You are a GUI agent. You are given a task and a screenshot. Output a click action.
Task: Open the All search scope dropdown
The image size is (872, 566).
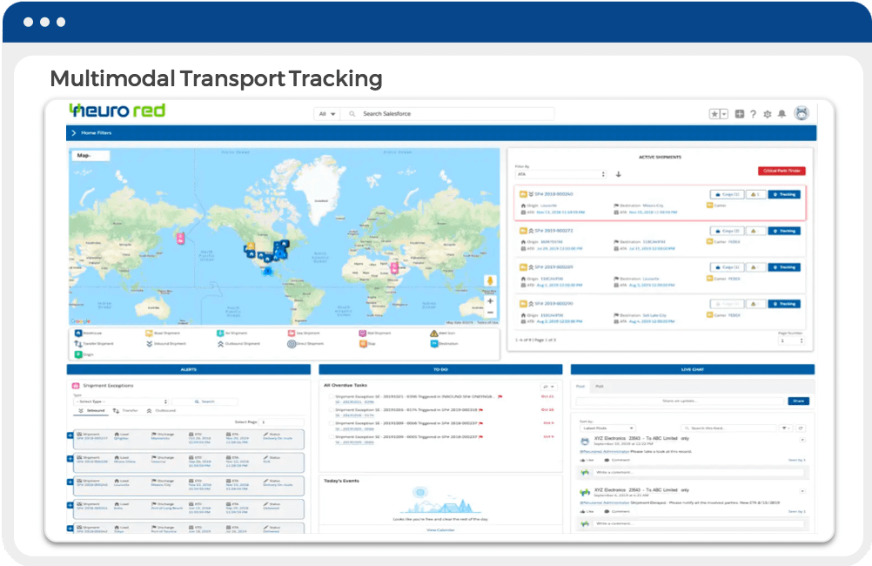pyautogui.click(x=327, y=113)
